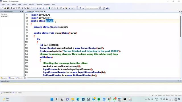Close the Search Results panel

coord(181,81)
